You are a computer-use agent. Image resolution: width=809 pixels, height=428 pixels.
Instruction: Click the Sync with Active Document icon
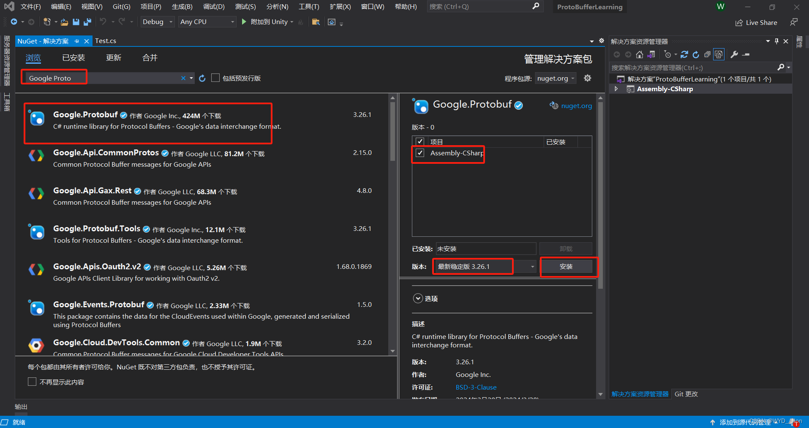click(684, 54)
